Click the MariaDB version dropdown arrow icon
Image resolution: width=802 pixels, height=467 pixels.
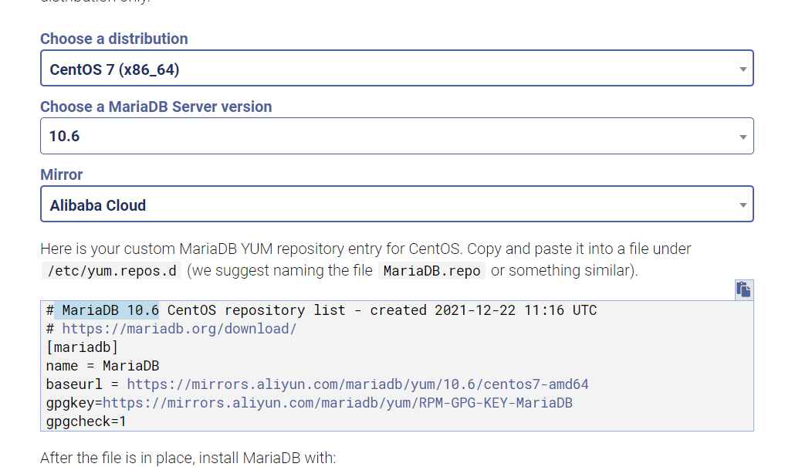(x=742, y=135)
